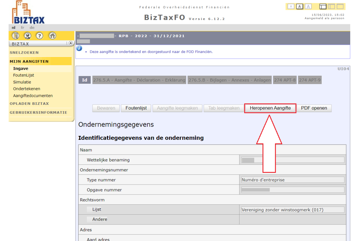Open GEBRUIKERSINFORMATIE section
358x241 pixels.
(38, 112)
